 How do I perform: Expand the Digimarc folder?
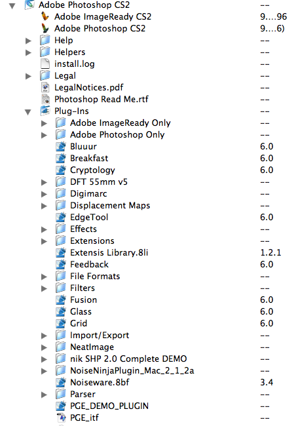44,194
